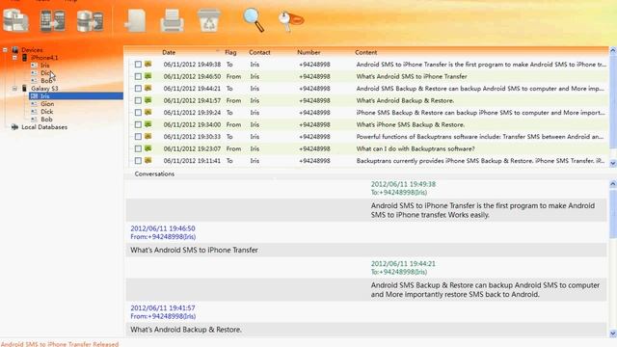
Task: Click conversation bubble 'Works easily.' message
Action: coord(483,210)
